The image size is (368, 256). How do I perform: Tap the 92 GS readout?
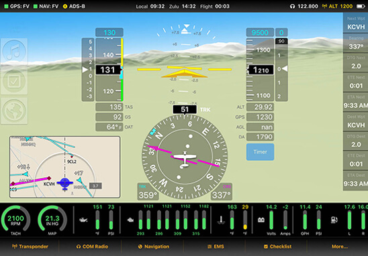pos(109,117)
